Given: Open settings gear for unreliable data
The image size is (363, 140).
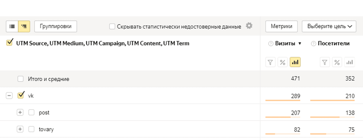Looking at the screenshot, I should click(249, 26).
